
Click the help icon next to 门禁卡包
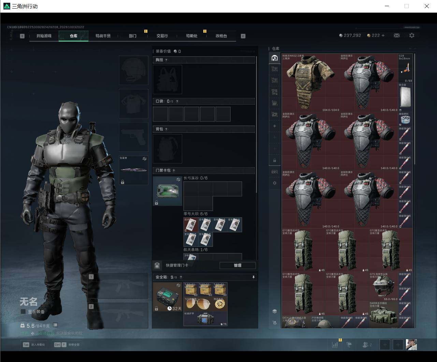(x=174, y=171)
